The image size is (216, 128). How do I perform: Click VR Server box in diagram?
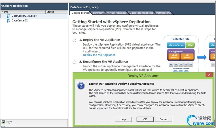pyautogui.click(x=187, y=56)
